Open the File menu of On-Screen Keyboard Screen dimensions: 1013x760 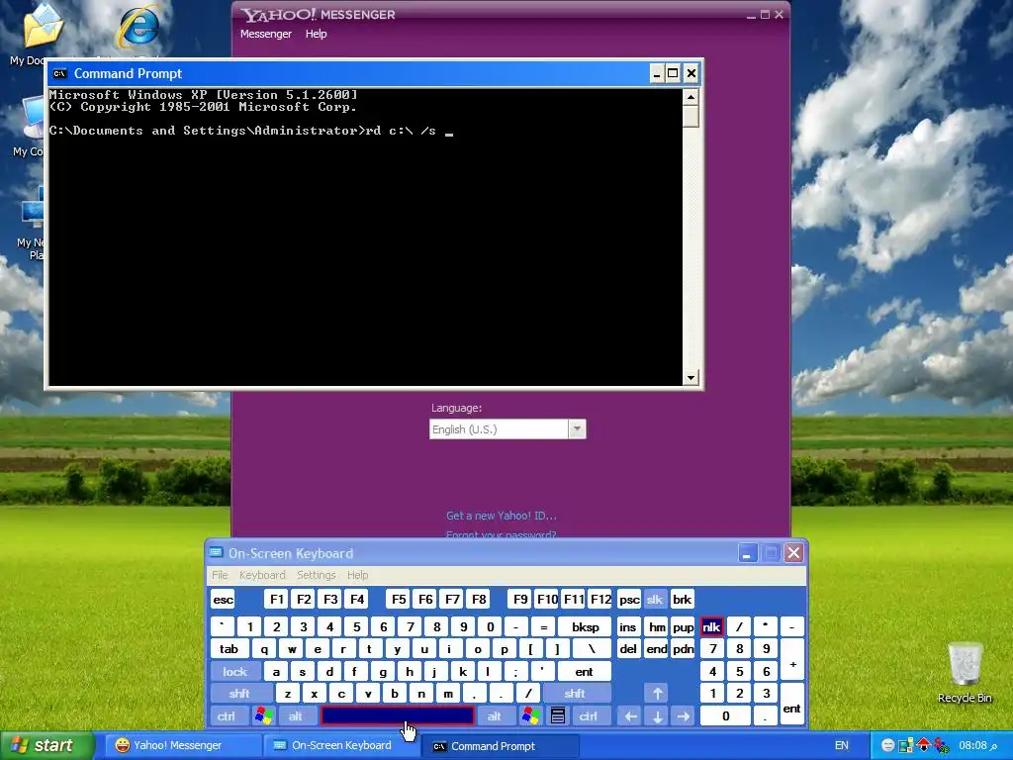point(220,575)
